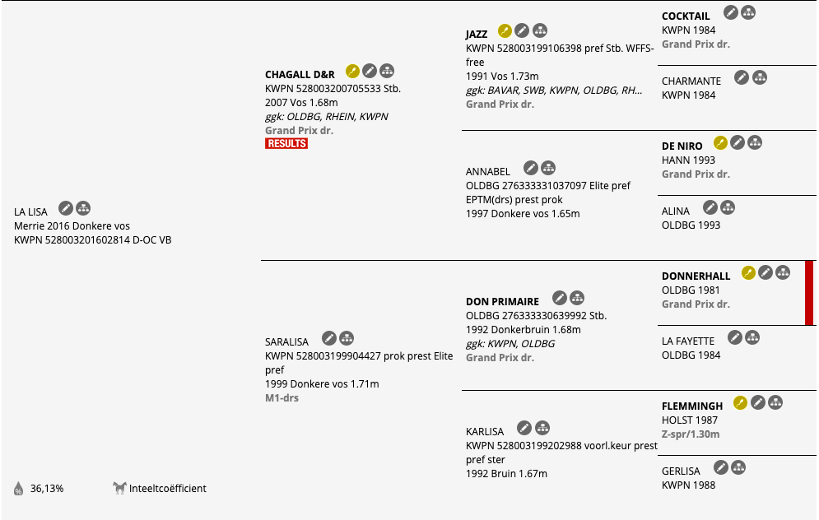Click the 36,13% blood percentage drop icon
The image size is (819, 520).
coord(18,489)
